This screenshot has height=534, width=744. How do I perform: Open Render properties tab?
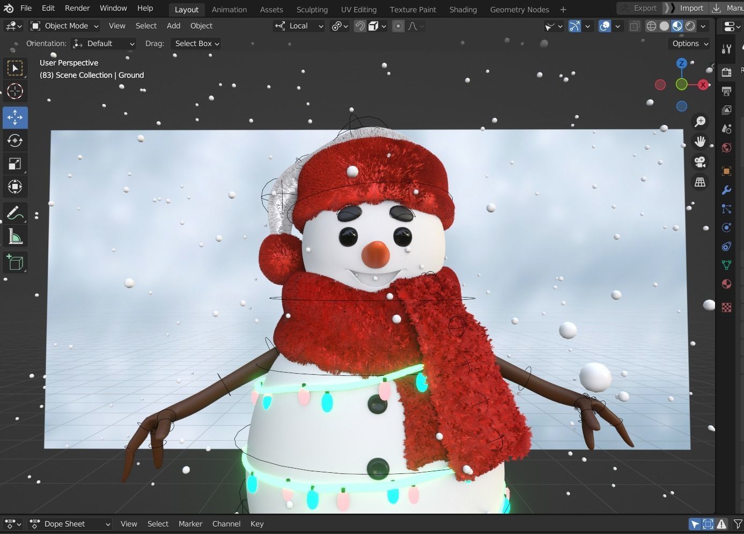click(727, 72)
